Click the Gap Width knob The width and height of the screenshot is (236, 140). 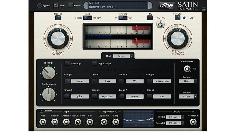pyautogui.click(x=104, y=122)
